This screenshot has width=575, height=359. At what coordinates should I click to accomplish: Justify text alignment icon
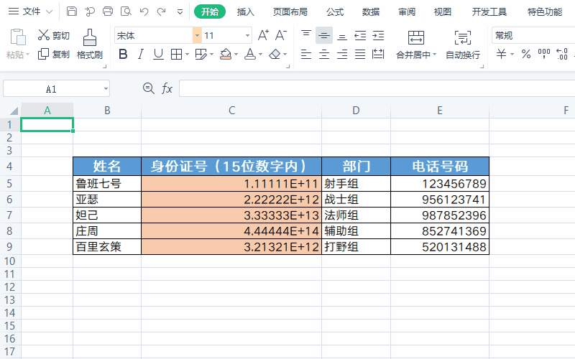pyautogui.click(x=360, y=55)
